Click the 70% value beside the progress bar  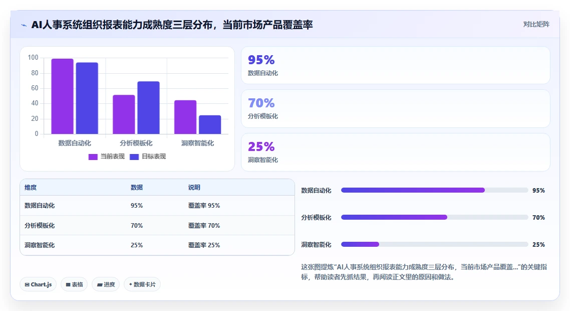(x=538, y=217)
